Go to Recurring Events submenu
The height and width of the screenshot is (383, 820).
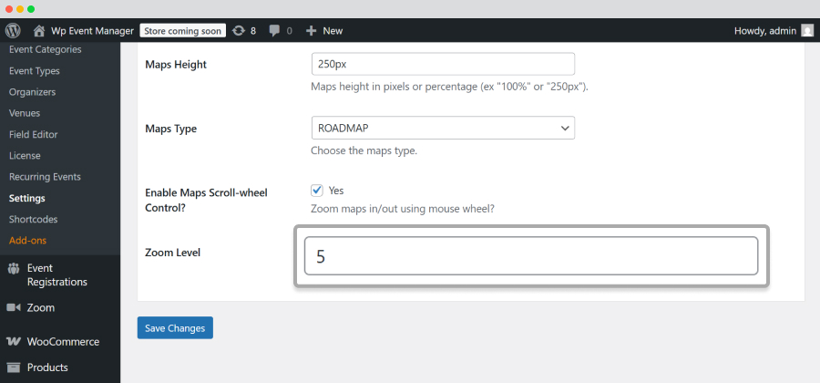45,177
